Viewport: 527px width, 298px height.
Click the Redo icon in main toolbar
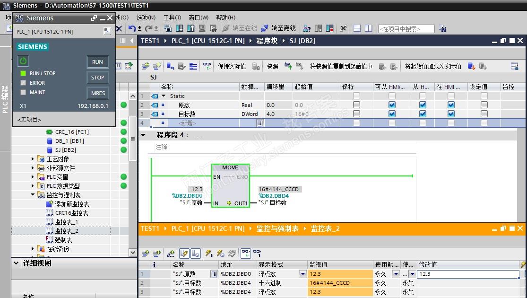point(148,28)
